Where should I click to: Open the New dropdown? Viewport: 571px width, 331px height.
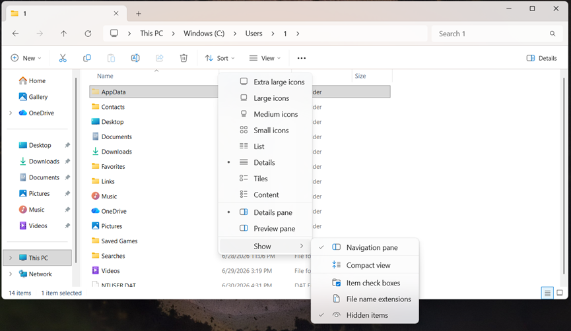[x=26, y=58]
